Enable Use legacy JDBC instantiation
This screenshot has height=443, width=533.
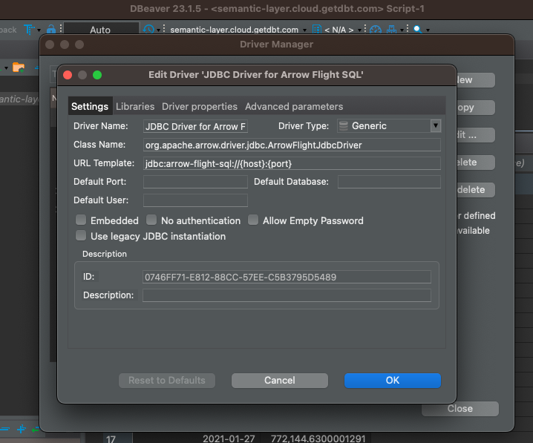(x=81, y=235)
